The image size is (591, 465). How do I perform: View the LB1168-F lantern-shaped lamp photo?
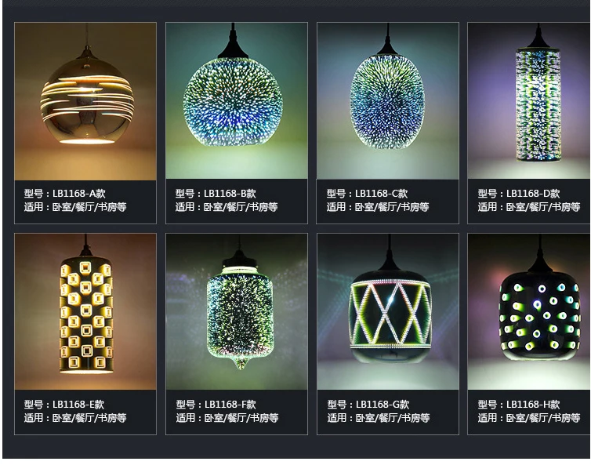tap(237, 311)
